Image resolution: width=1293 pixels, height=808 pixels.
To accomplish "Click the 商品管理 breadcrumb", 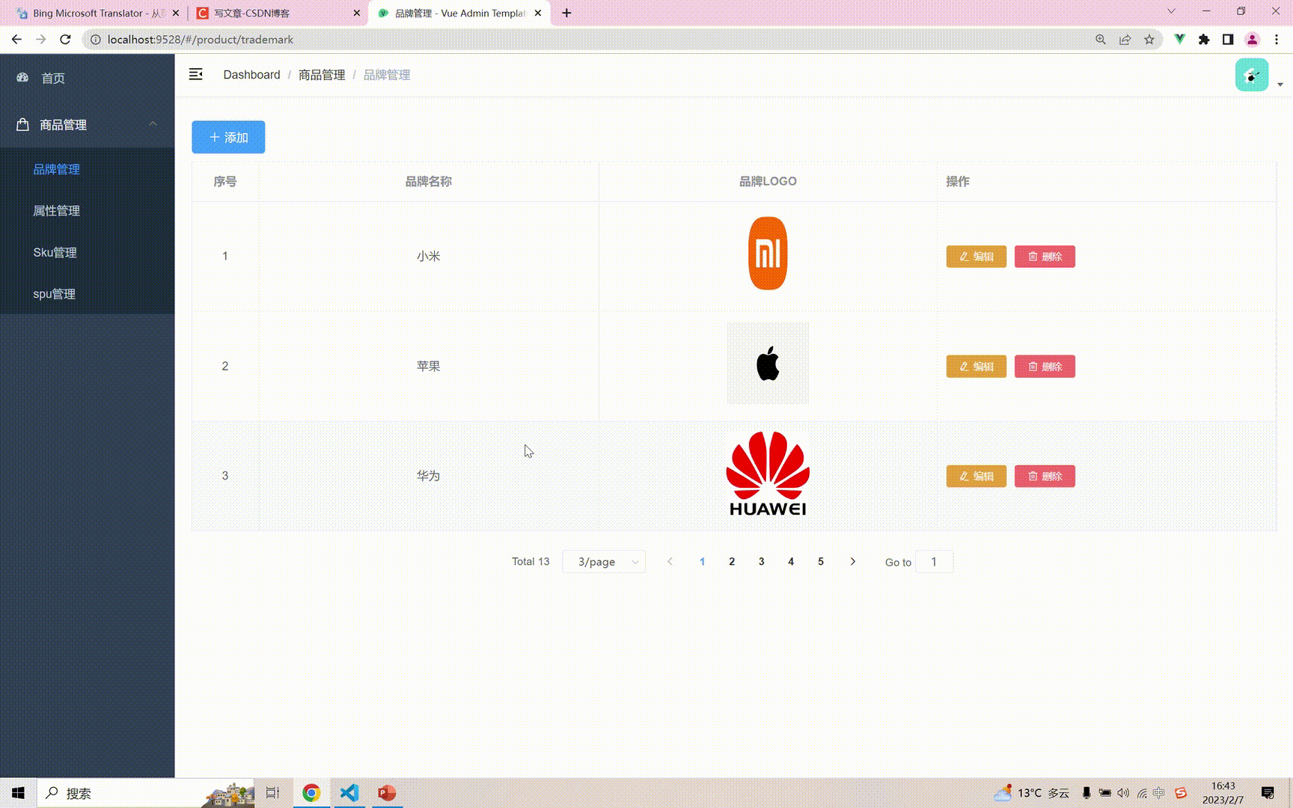I will (x=322, y=75).
